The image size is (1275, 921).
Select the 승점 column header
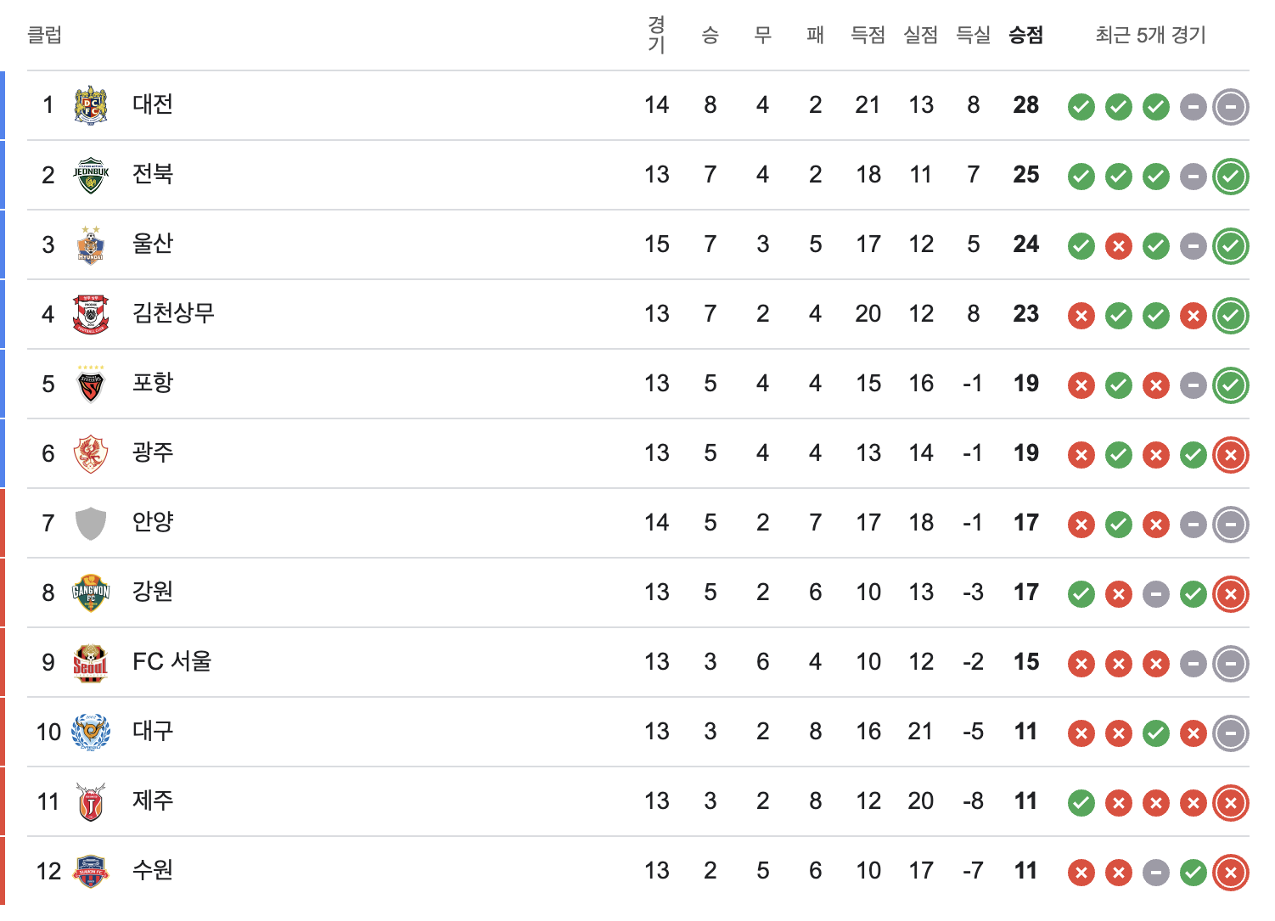1025,35
